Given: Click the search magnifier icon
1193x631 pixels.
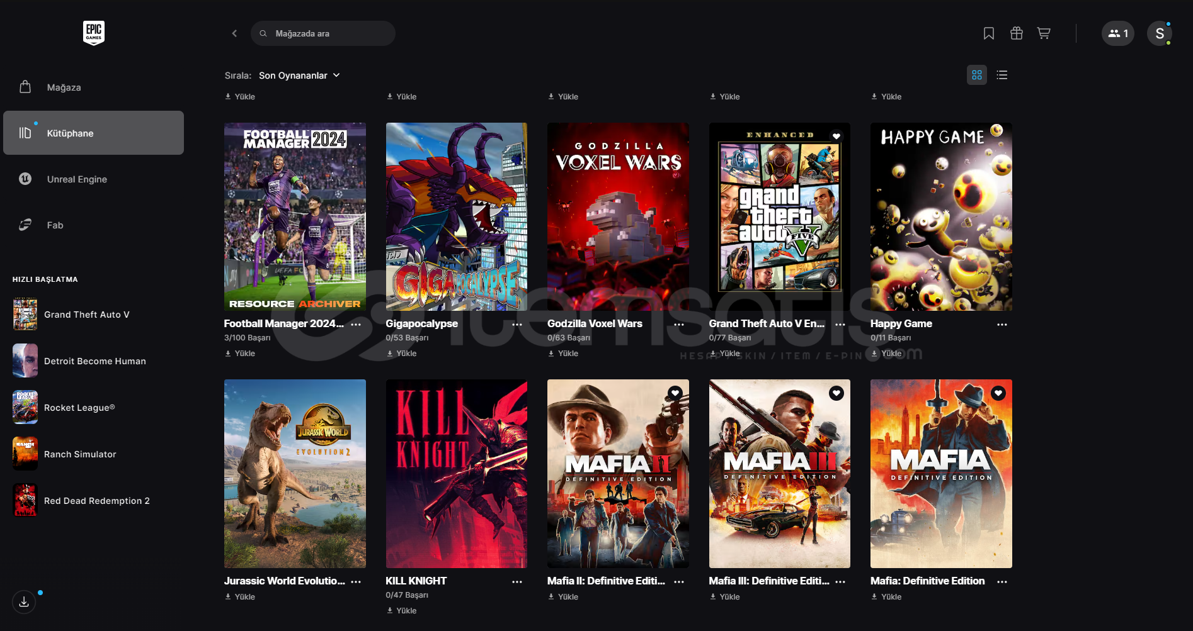Looking at the screenshot, I should [263, 33].
